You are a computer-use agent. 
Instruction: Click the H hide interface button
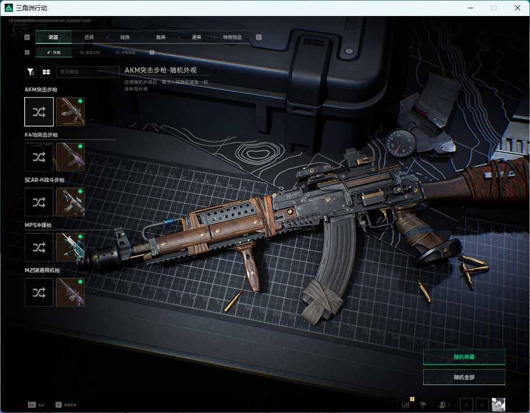click(66, 405)
